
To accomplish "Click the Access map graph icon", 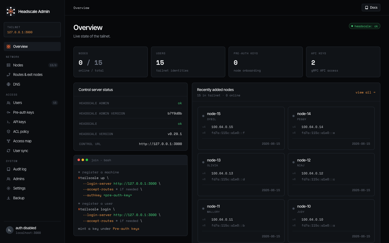I will point(8,141).
